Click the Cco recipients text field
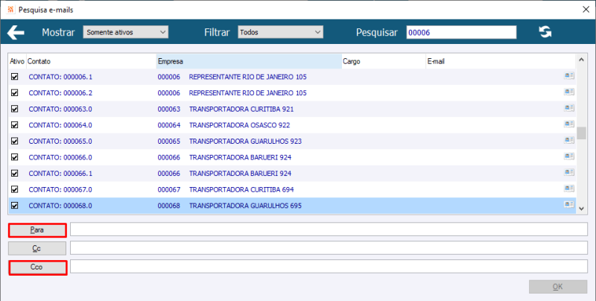596x301 pixels. [329, 267]
